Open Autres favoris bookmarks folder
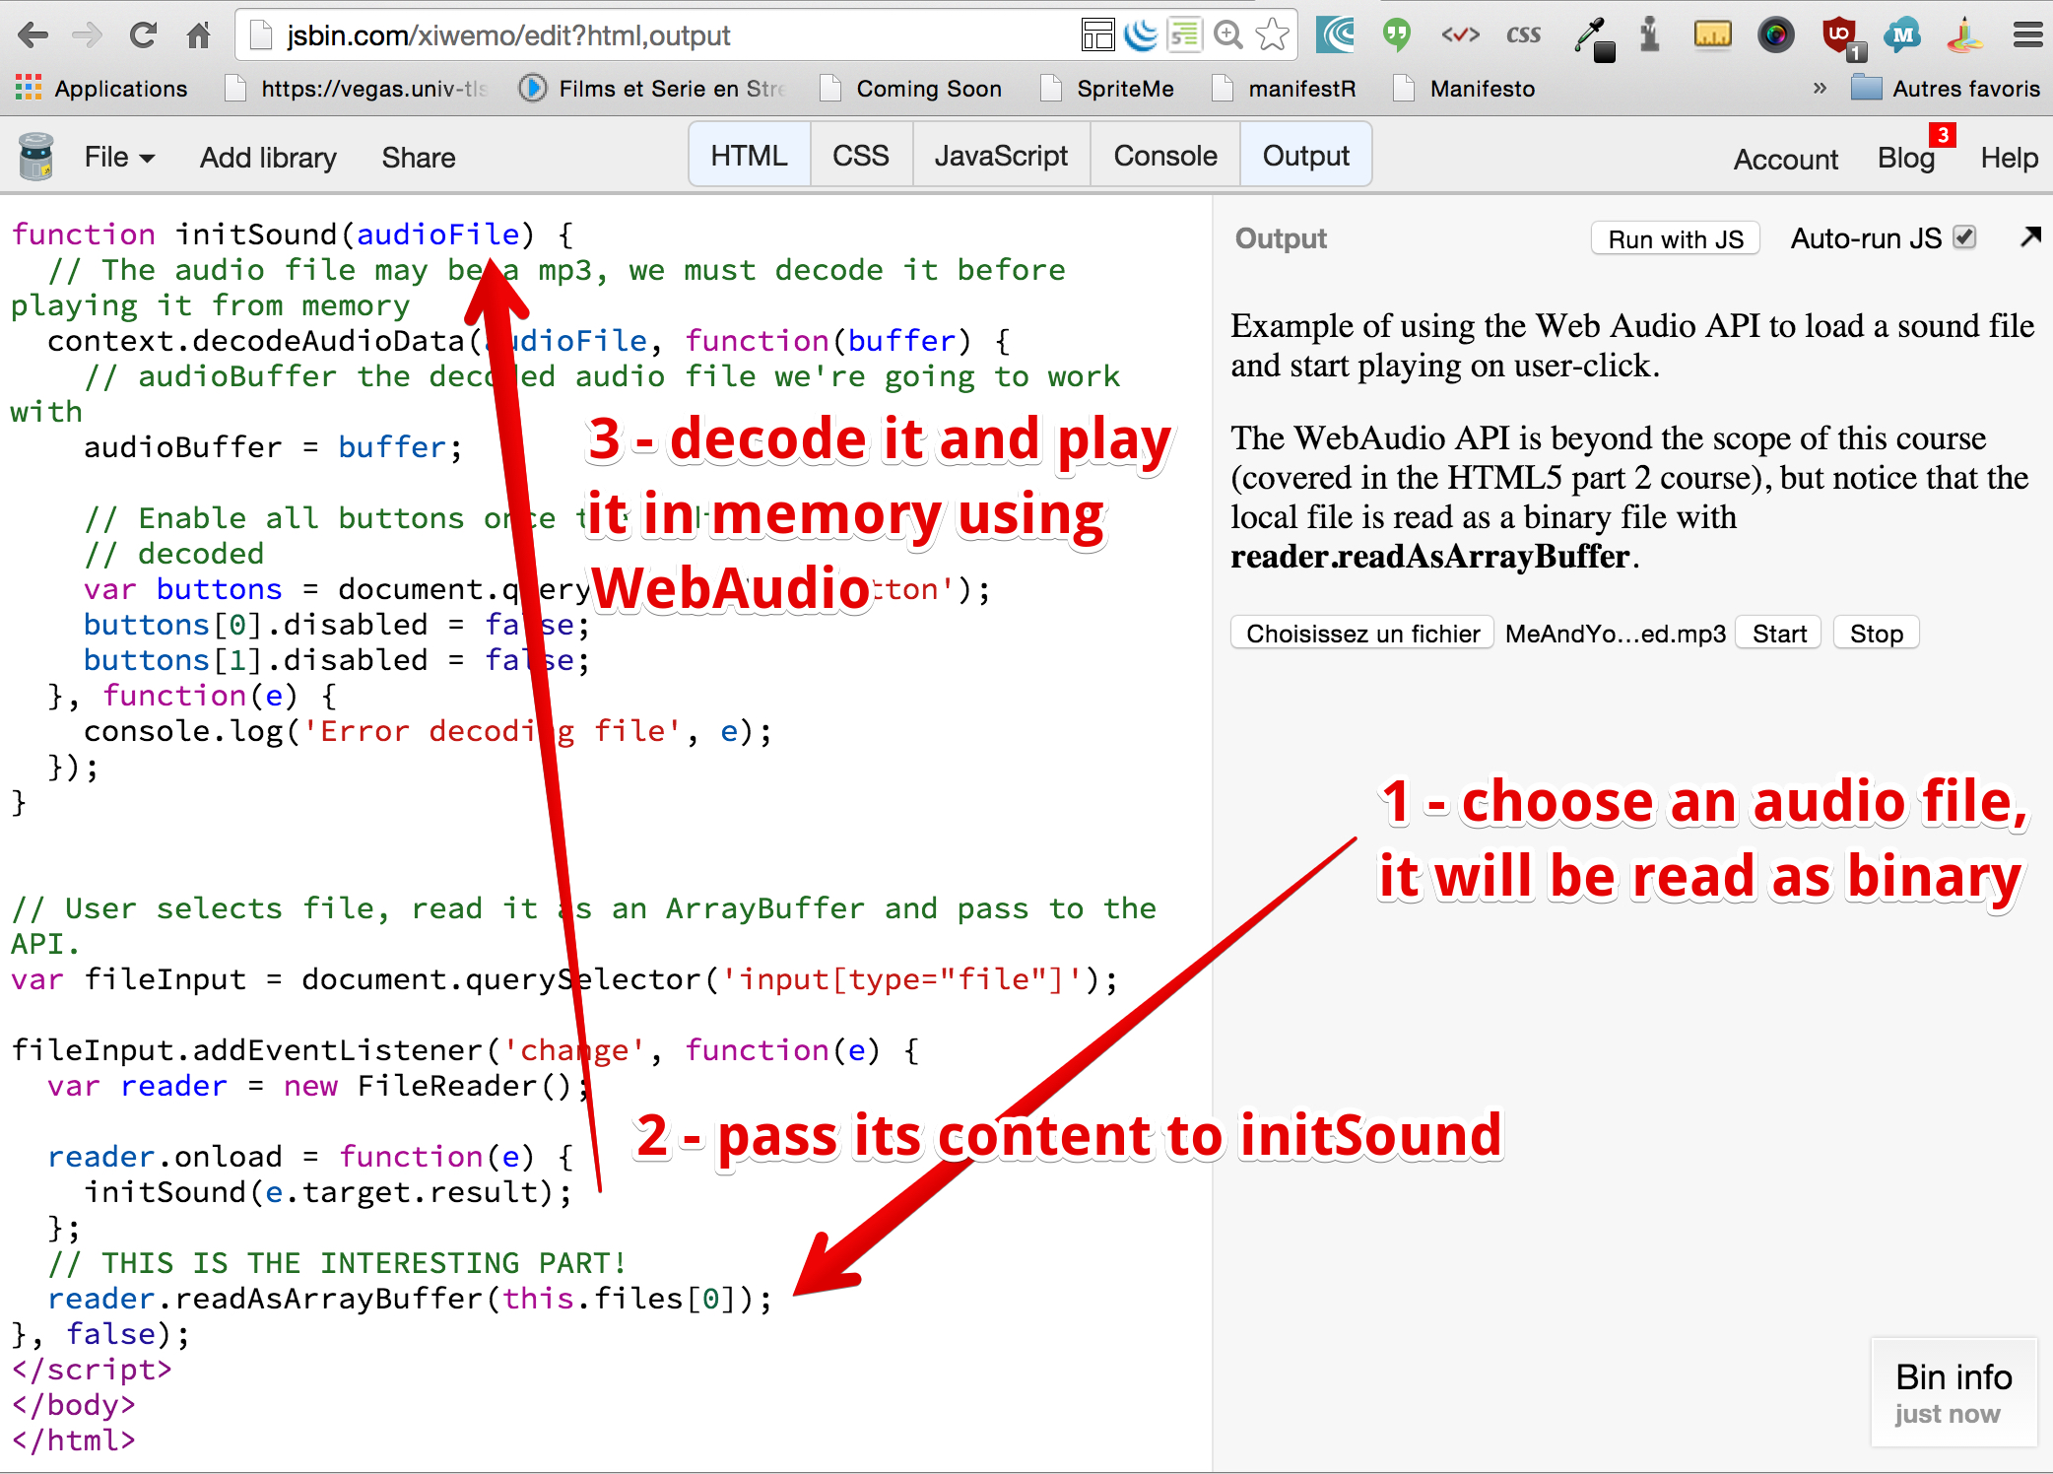The image size is (2053, 1474). click(x=1946, y=88)
